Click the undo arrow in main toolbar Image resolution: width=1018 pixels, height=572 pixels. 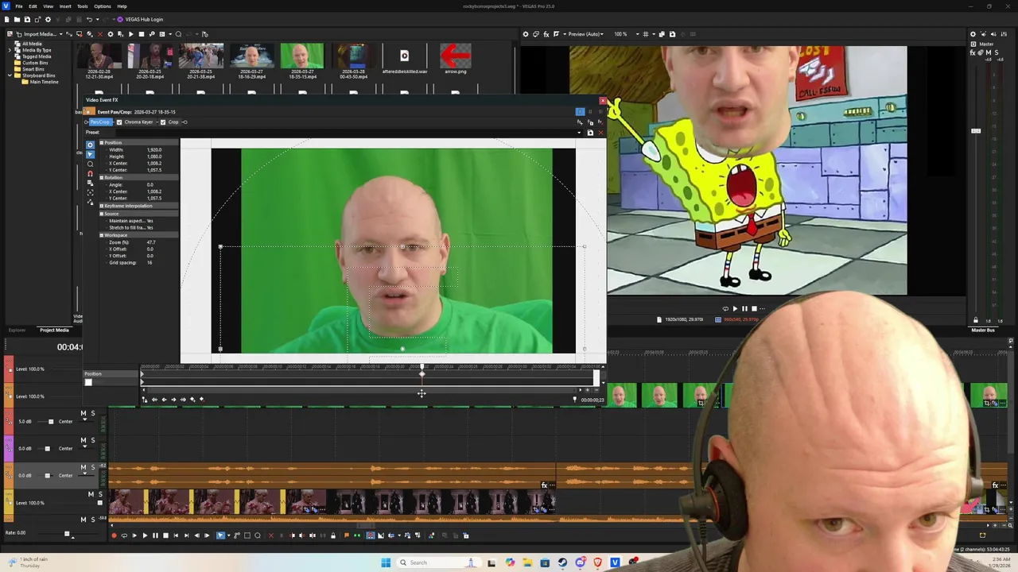coord(89,19)
